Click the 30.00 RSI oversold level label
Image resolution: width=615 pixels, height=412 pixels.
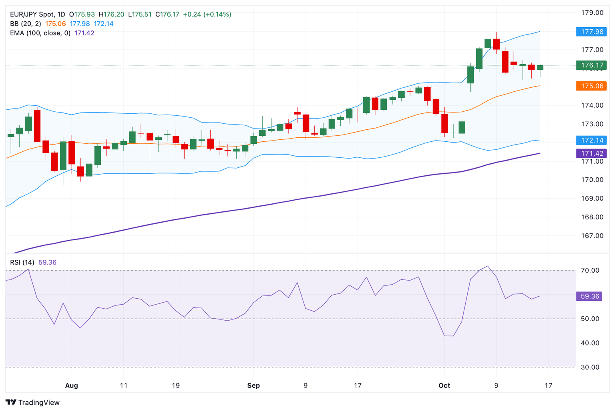590,367
